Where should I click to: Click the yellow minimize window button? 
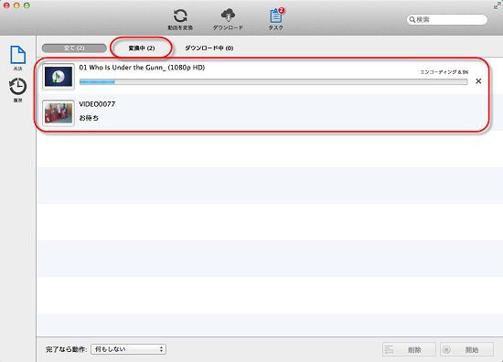(16, 5)
